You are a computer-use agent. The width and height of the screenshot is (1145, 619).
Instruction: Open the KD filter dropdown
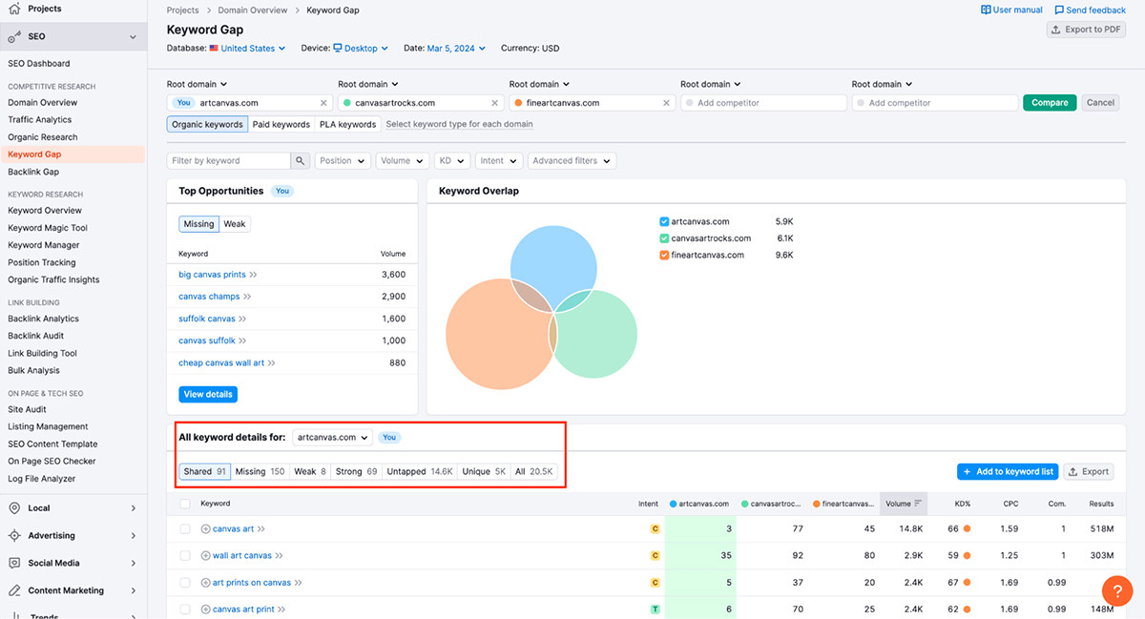tap(451, 160)
